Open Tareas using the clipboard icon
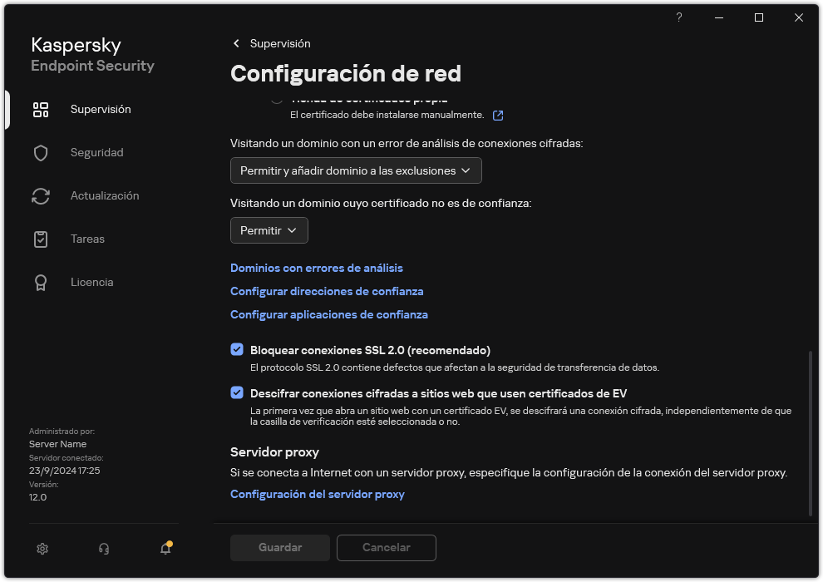 point(40,239)
